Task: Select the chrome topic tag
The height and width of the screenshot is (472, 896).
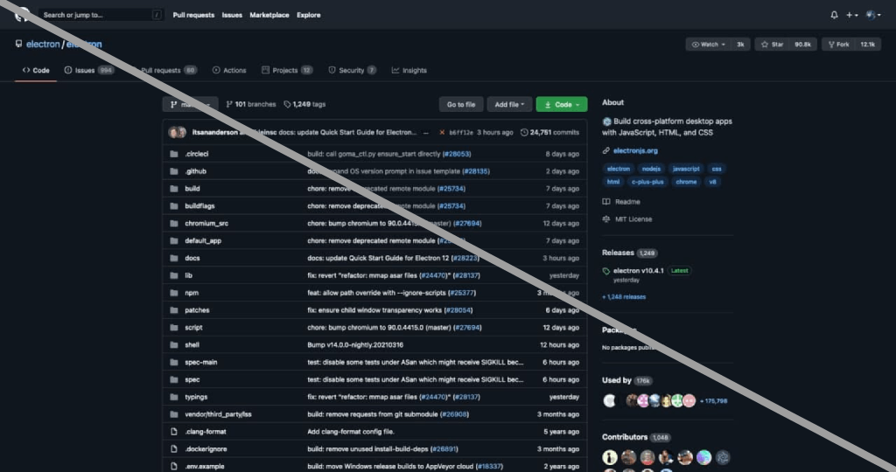Action: 686,182
